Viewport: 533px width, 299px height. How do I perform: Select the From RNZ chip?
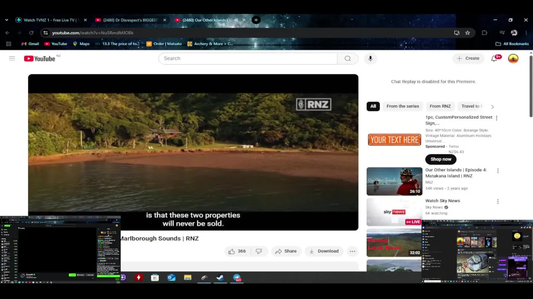click(440, 106)
